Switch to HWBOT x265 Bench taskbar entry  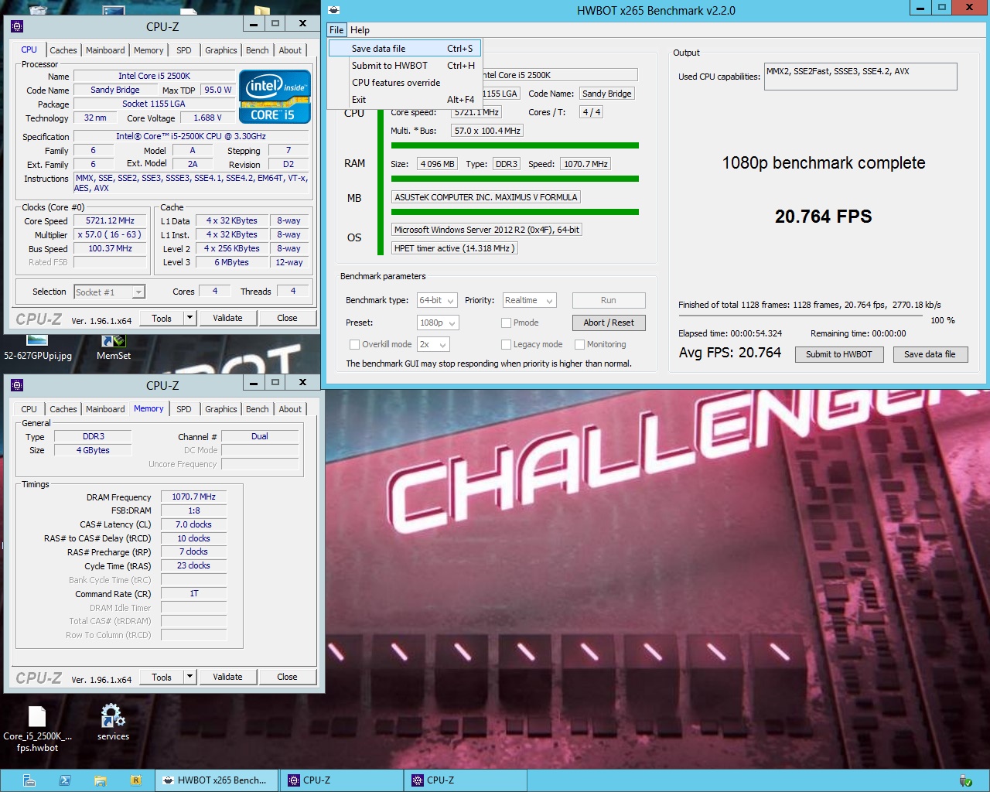(x=217, y=780)
